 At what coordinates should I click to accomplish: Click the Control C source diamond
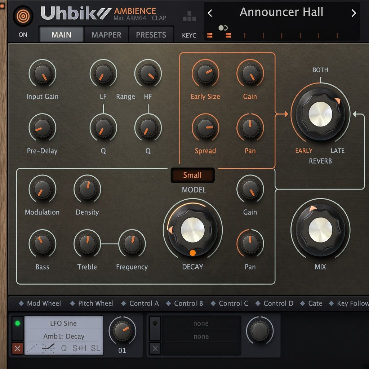[213, 303]
